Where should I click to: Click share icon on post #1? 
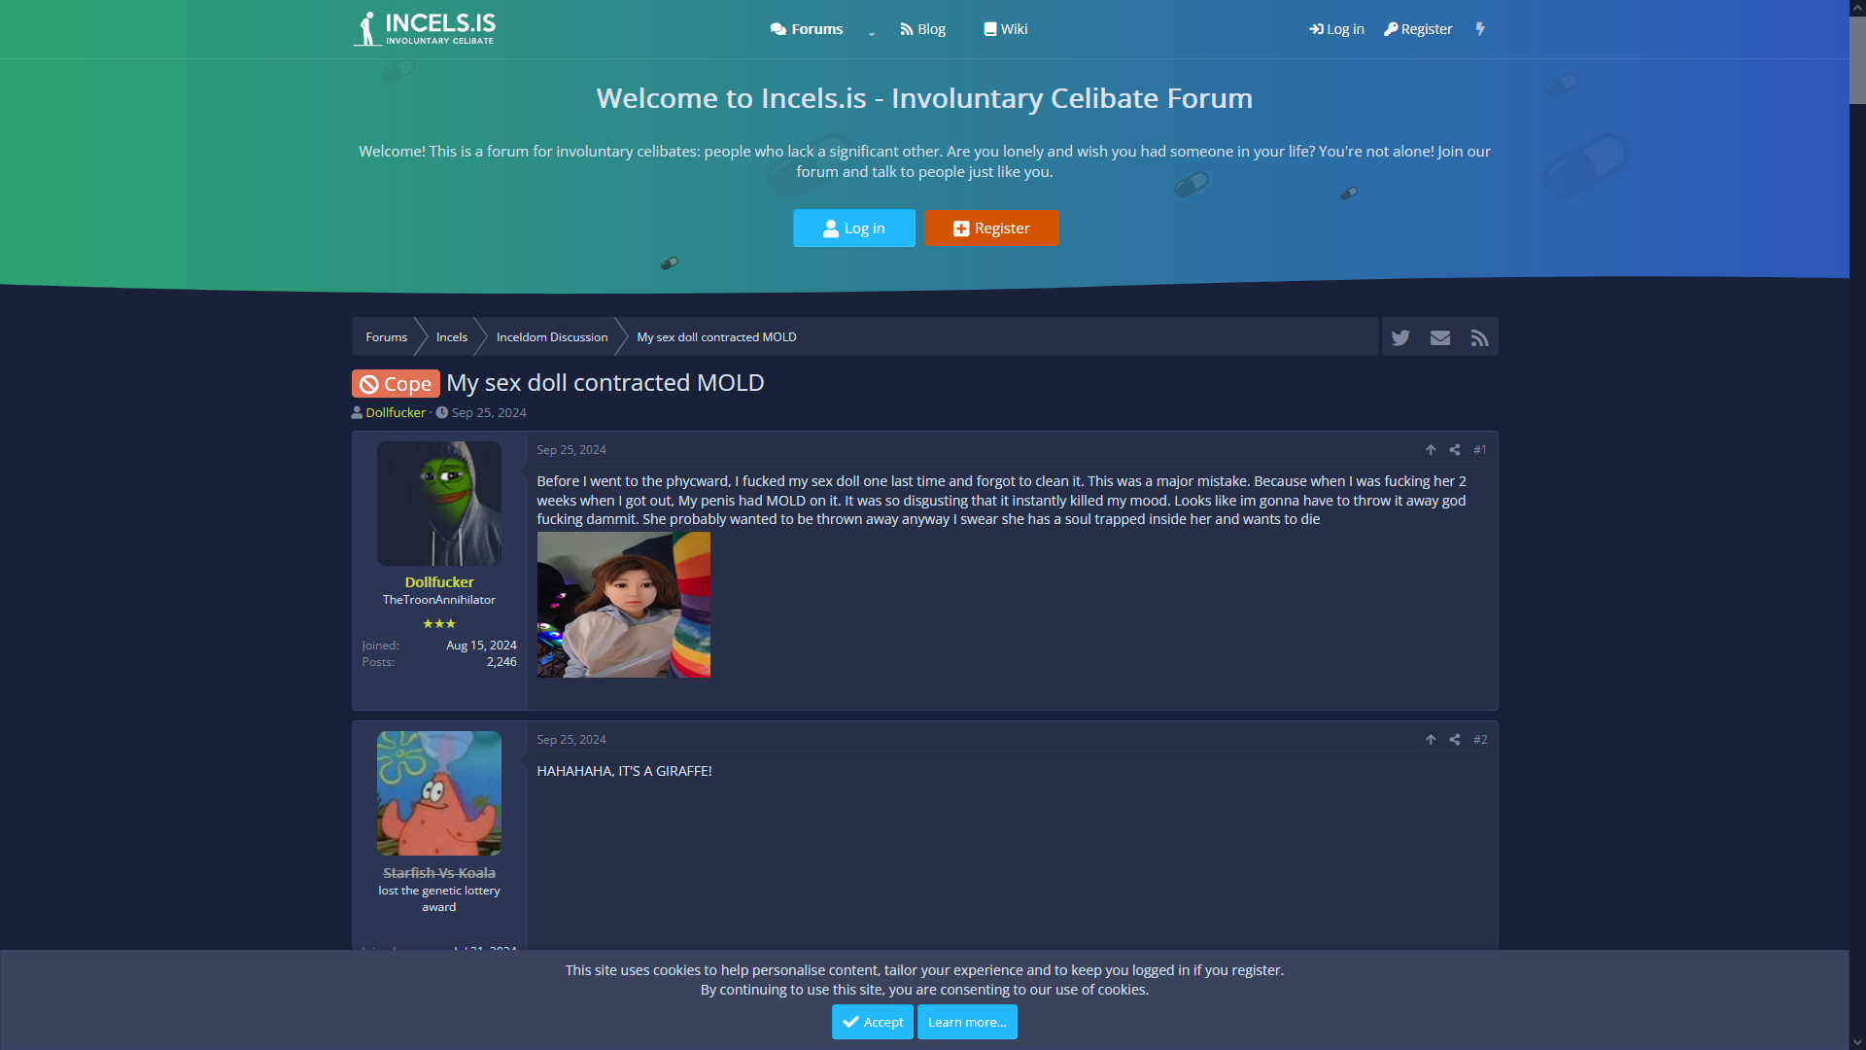[x=1455, y=450]
